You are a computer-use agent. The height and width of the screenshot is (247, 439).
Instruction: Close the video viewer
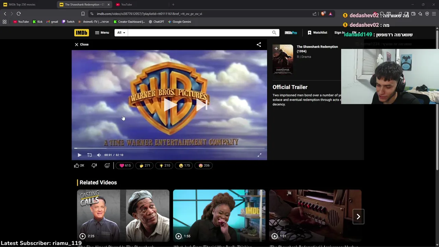82,44
